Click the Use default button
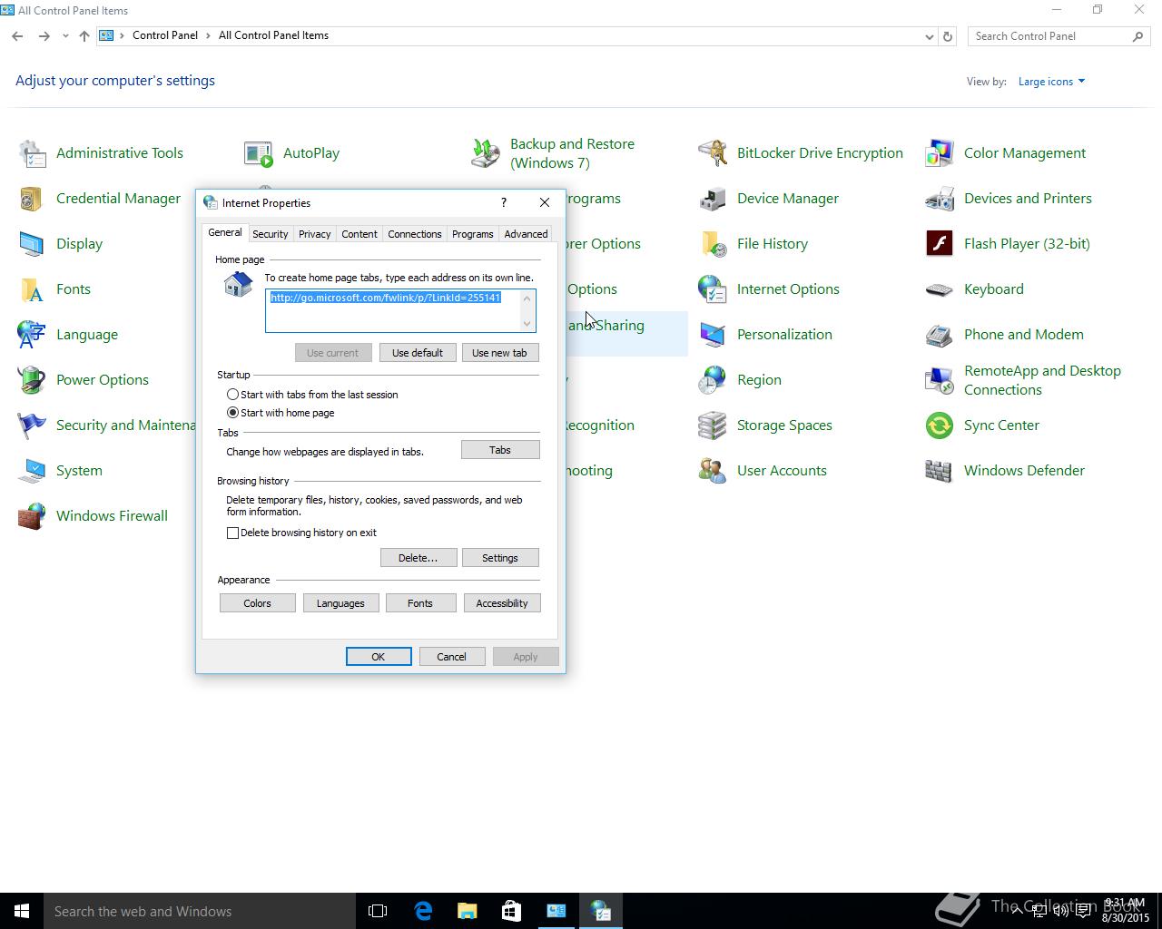 [x=418, y=353]
